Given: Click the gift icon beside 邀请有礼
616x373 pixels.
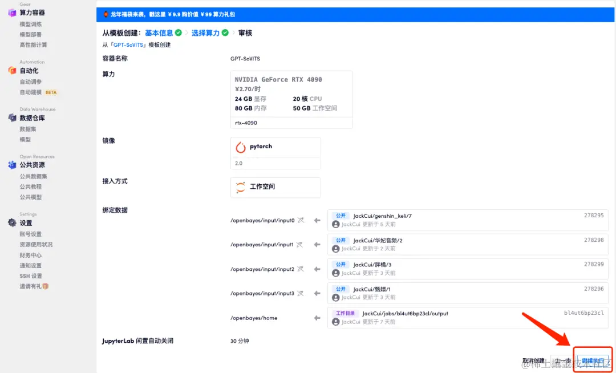Looking at the screenshot, I should (x=46, y=286).
